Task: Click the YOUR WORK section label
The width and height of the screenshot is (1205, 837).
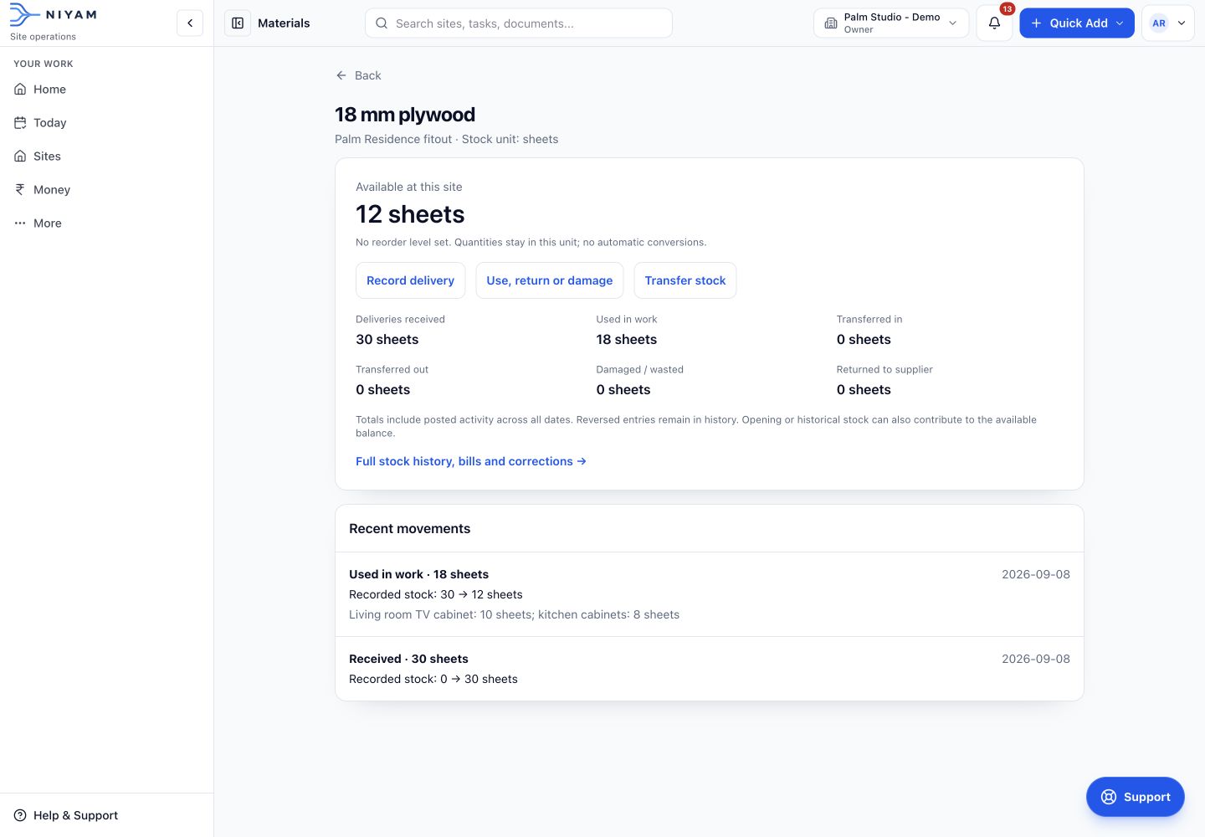Action: coord(44,64)
